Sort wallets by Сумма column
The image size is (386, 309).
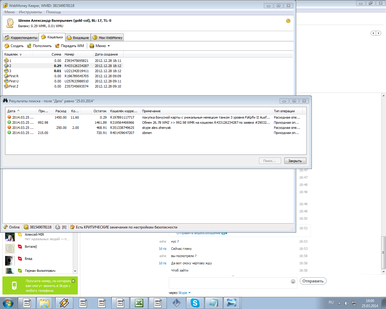coord(48,54)
